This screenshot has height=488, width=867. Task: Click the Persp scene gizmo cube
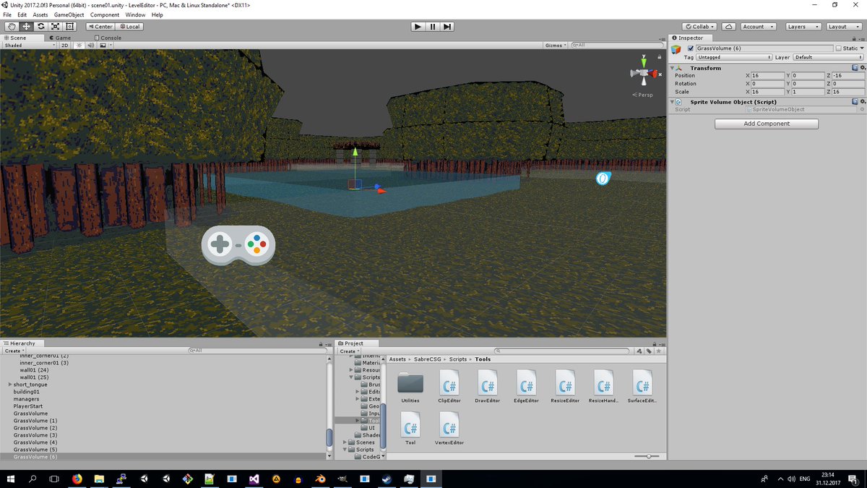pyautogui.click(x=644, y=74)
